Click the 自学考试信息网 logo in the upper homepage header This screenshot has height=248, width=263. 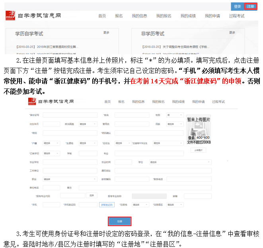[x=33, y=16]
